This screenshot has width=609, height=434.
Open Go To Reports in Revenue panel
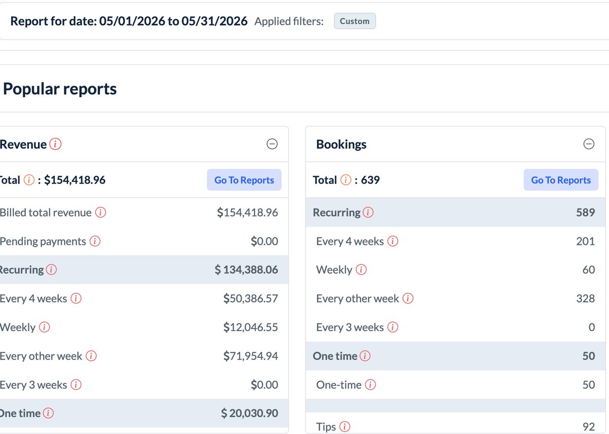pyautogui.click(x=244, y=180)
